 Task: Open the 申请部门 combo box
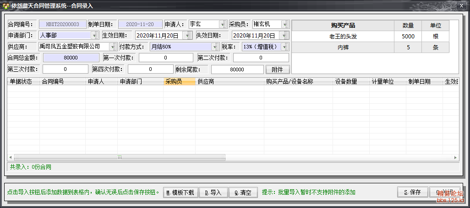pos(94,35)
